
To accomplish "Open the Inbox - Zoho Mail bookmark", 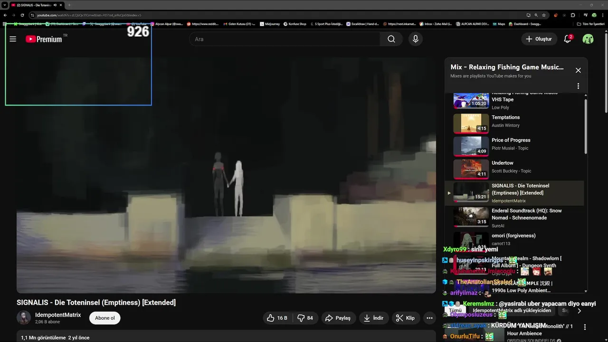I will coord(436,24).
